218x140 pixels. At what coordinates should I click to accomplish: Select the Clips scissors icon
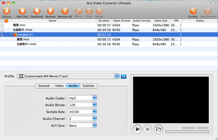(89, 11)
